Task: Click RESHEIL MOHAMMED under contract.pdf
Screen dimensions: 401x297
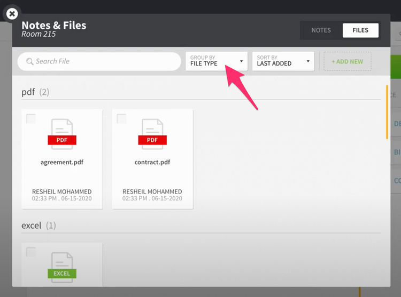Action: 152,191
